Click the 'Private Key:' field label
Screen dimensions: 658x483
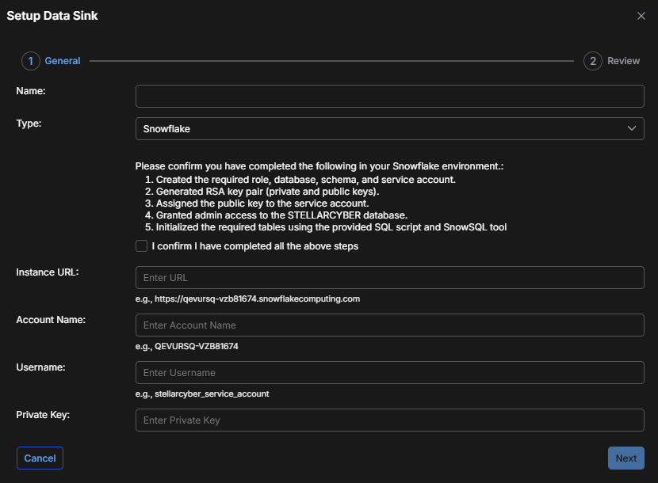click(x=43, y=415)
